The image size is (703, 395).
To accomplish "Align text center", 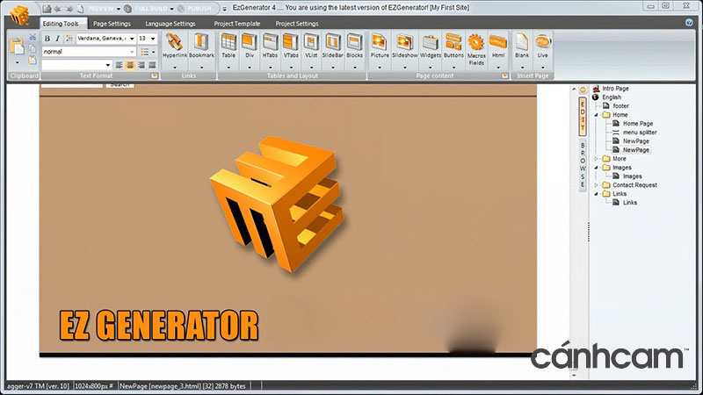I will [x=130, y=65].
